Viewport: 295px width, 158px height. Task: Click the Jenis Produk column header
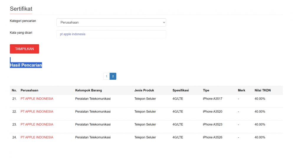click(144, 90)
